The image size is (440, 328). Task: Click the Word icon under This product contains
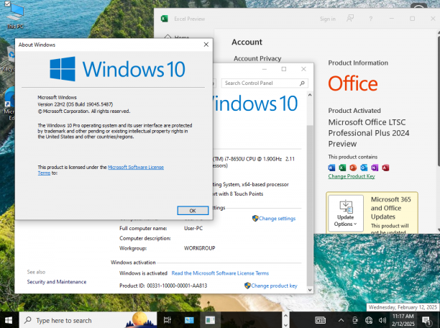(x=331, y=168)
